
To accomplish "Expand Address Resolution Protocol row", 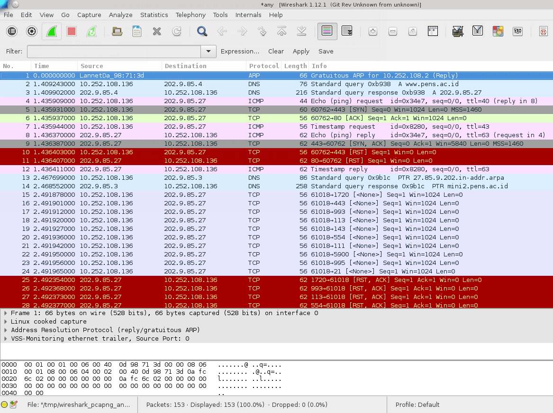I will (6, 330).
